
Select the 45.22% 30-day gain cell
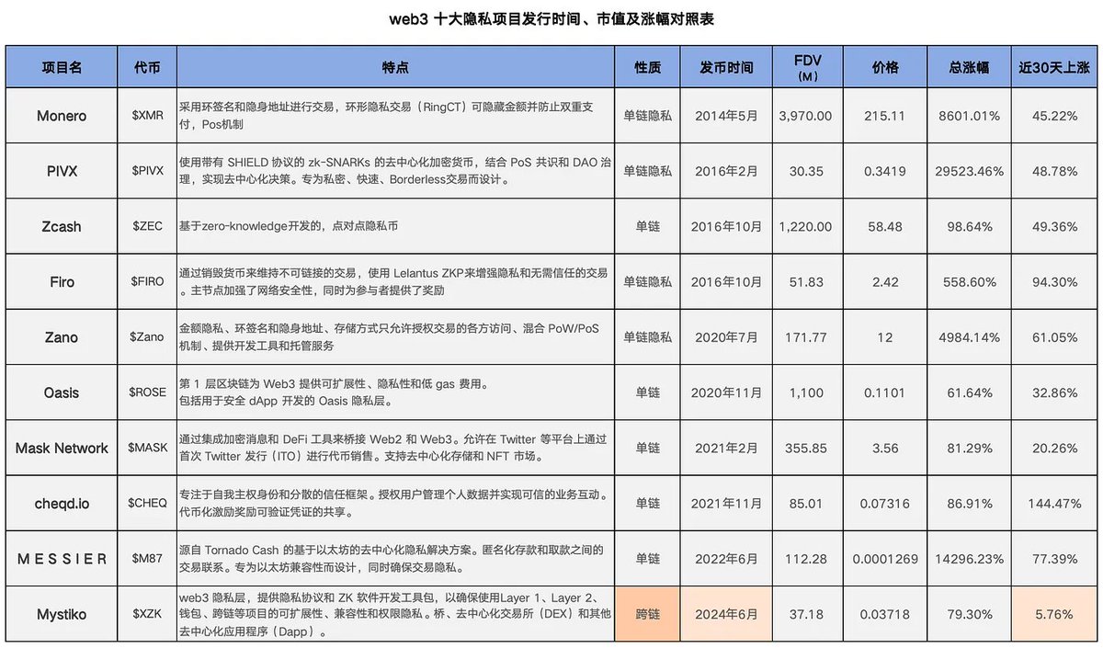tap(1054, 116)
